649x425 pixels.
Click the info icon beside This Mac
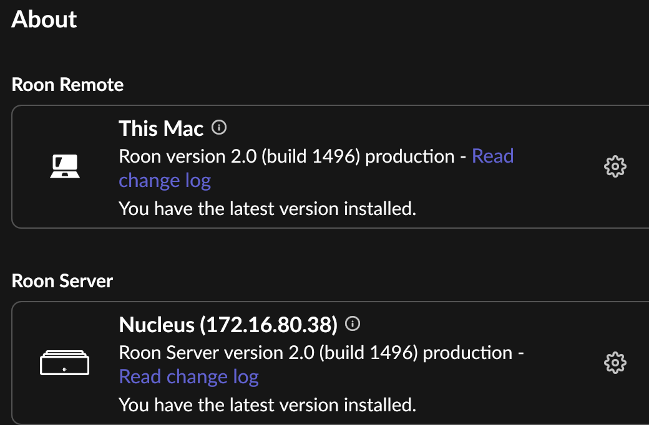[219, 127]
